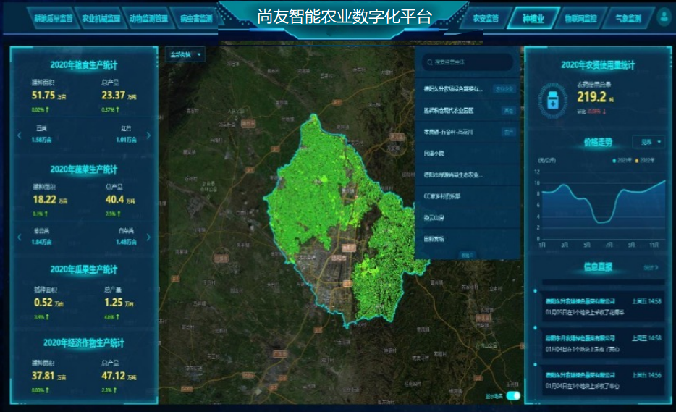
Task: Show next grain crop with right chevron
Action: pyautogui.click(x=148, y=135)
